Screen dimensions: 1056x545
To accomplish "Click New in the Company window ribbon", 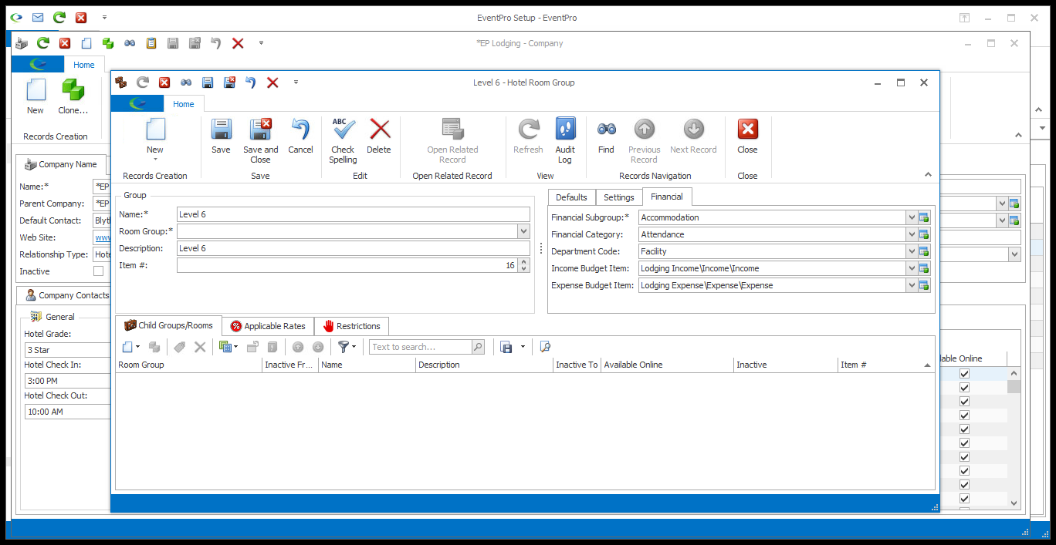I will point(36,96).
